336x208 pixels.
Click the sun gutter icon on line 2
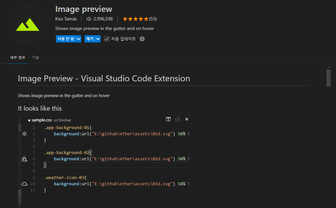click(24, 134)
